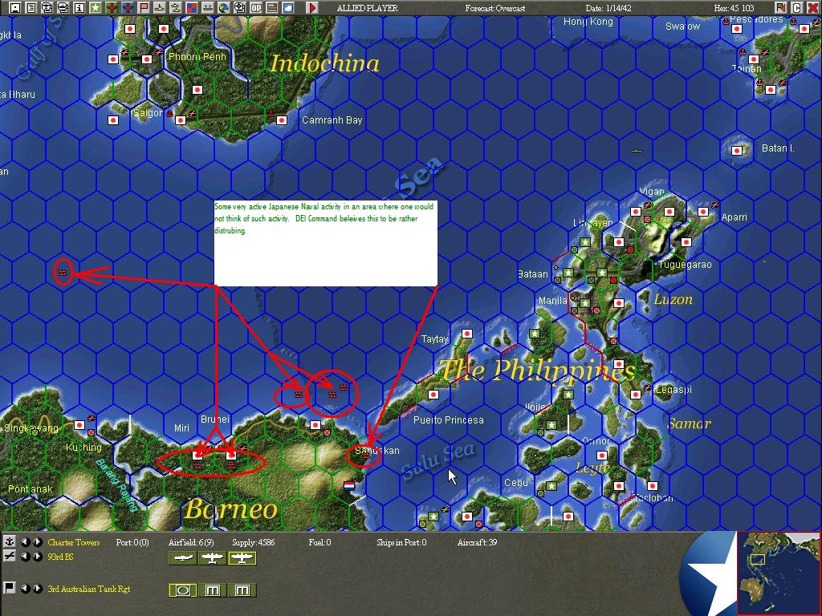Select the red plane on blue background icon
Viewport: 822px width, 616px height.
coord(128,7)
